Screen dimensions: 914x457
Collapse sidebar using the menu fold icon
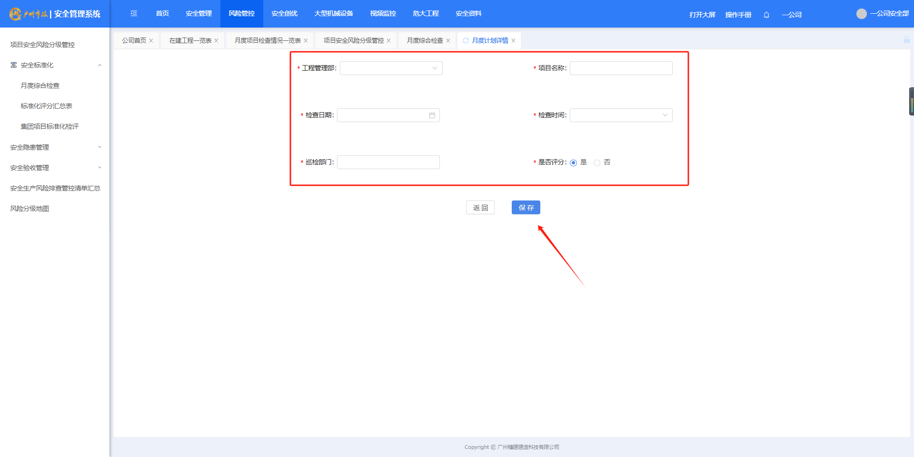pyautogui.click(x=134, y=14)
